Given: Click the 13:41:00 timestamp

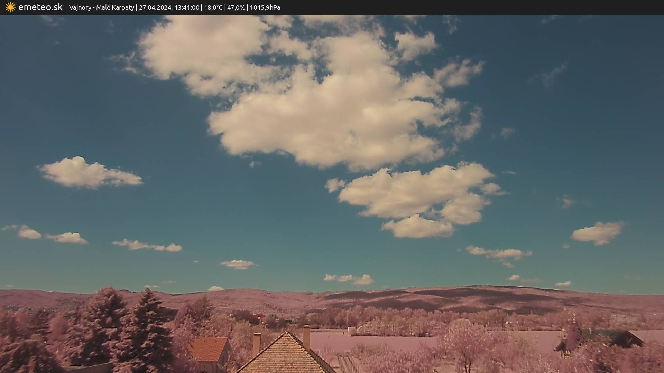Looking at the screenshot, I should click(x=187, y=8).
